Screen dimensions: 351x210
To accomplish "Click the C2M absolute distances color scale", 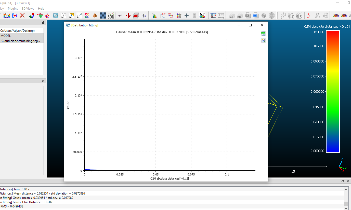I will click(333, 91).
